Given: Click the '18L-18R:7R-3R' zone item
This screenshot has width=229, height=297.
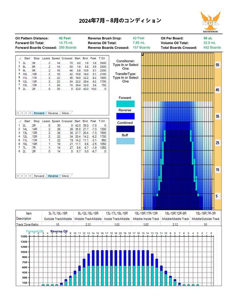Looking at the screenshot, I should pyautogui.click(x=206, y=213).
